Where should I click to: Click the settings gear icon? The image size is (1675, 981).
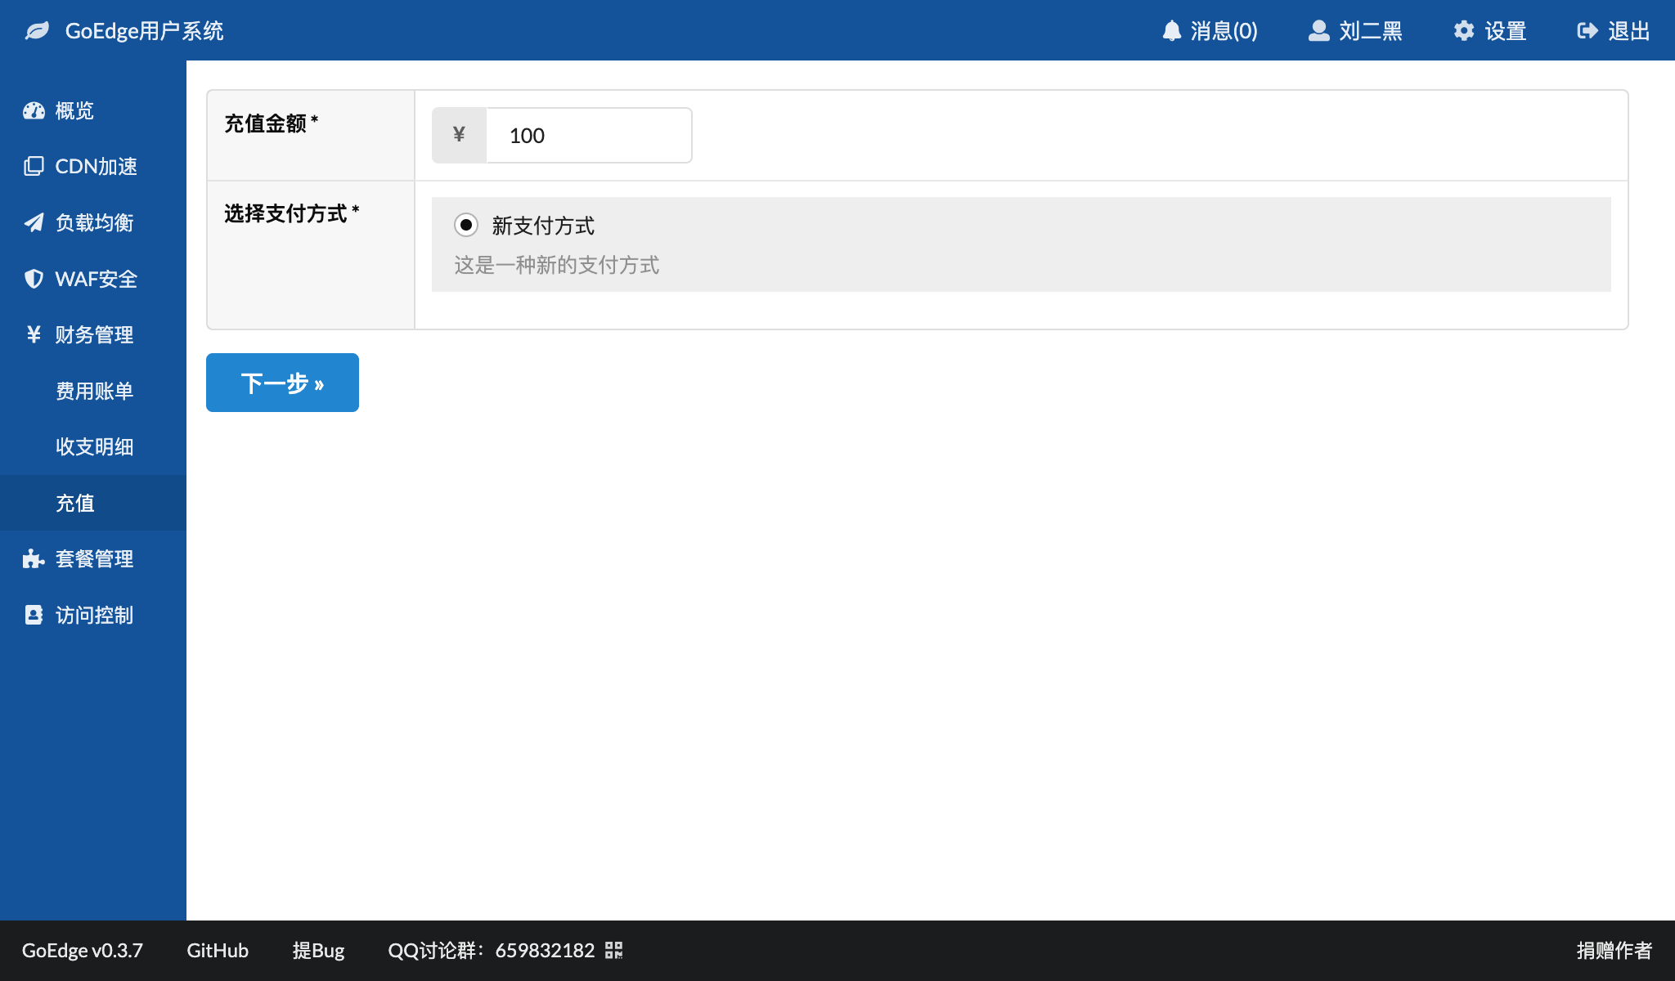1464,31
